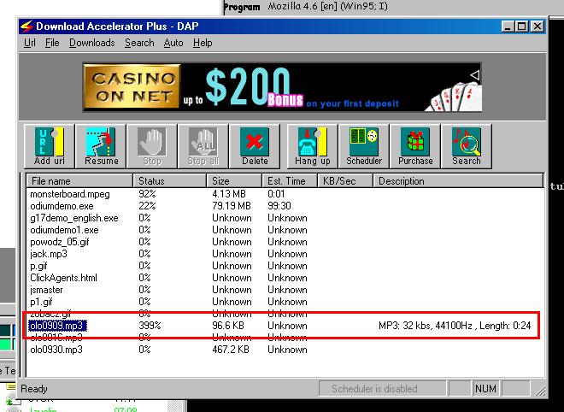The width and height of the screenshot is (564, 412).
Task: Click the 4.13 MB size value
Action: (229, 194)
